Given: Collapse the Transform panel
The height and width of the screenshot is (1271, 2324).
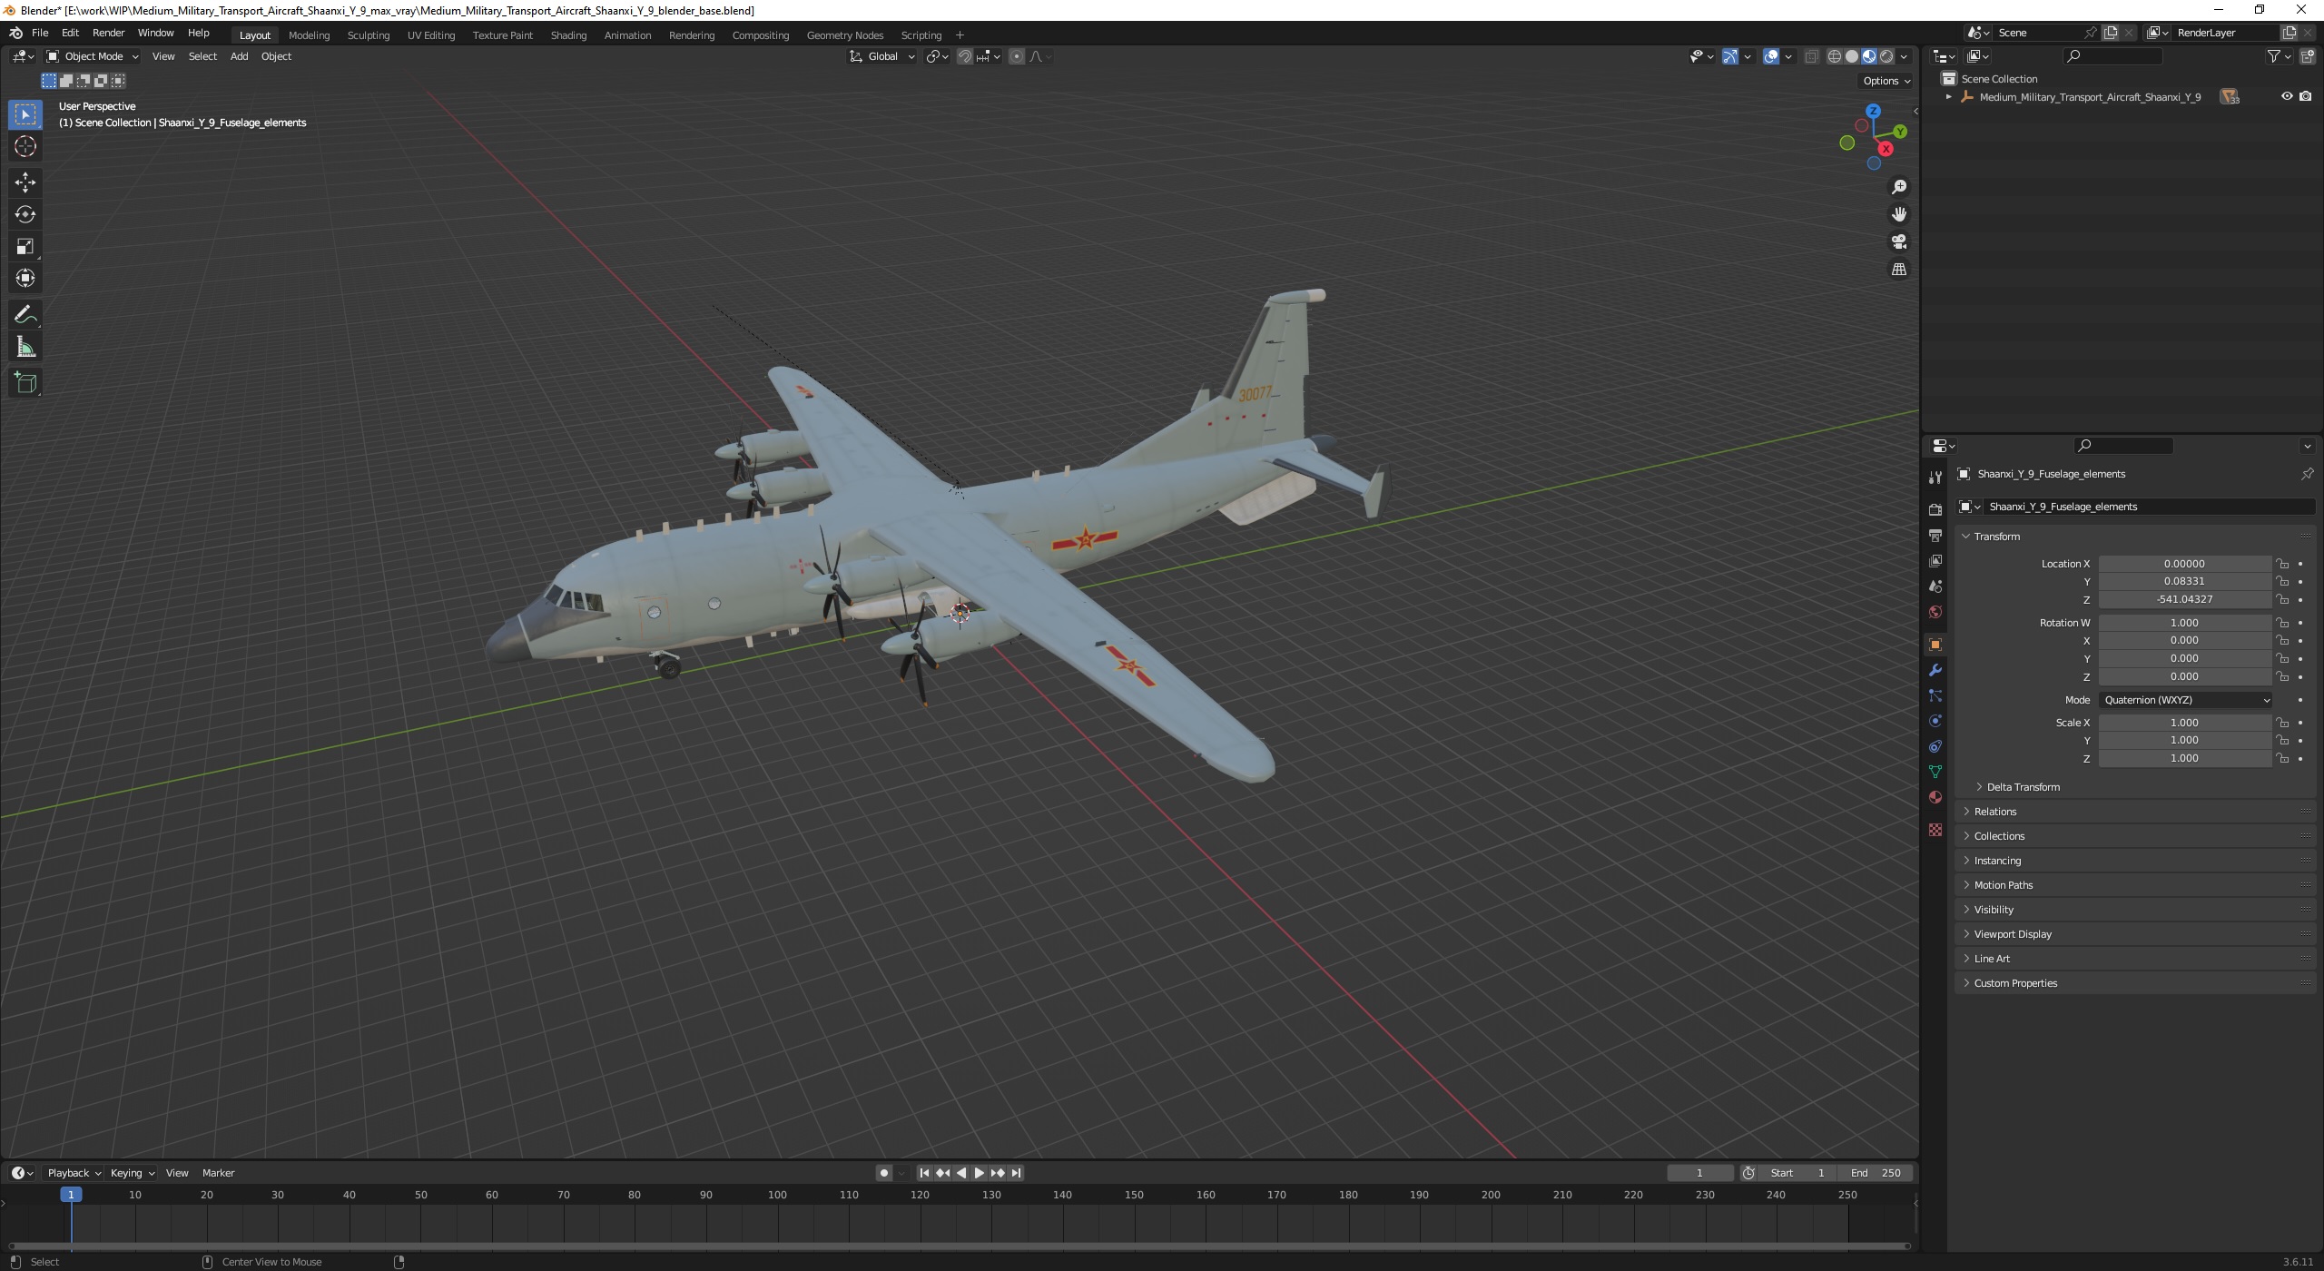Looking at the screenshot, I should 1997,537.
